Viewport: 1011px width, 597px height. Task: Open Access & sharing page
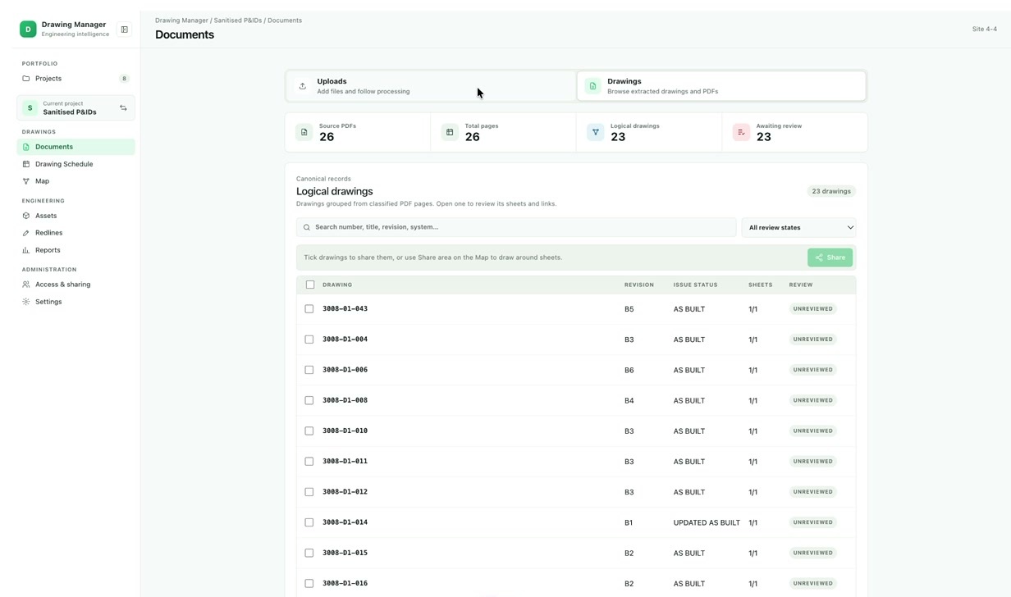(76, 285)
